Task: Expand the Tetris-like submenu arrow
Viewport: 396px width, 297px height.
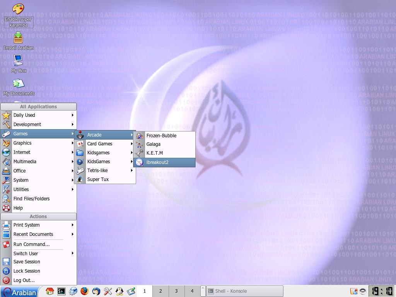Action: [x=132, y=171]
